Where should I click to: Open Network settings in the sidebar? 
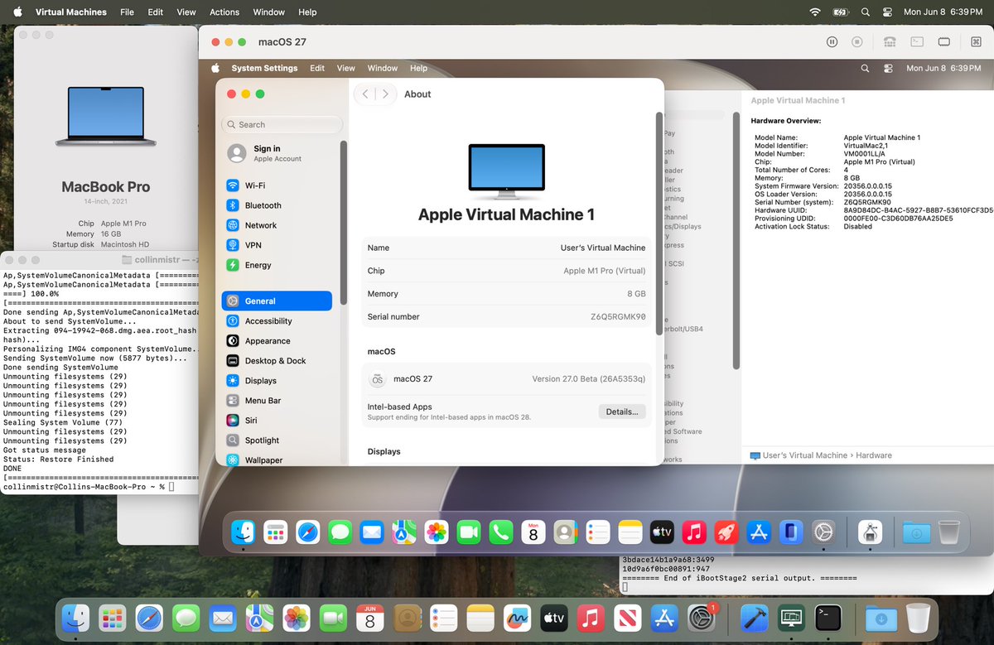(277, 225)
